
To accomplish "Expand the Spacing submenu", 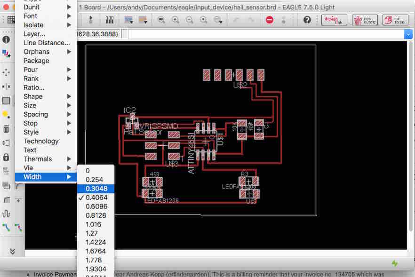I will coord(46,115).
